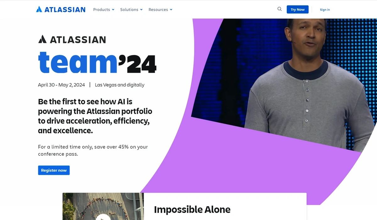Image resolution: width=377 pixels, height=220 pixels.
Task: Expand the Solutions dropdown chevron
Action: [141, 10]
